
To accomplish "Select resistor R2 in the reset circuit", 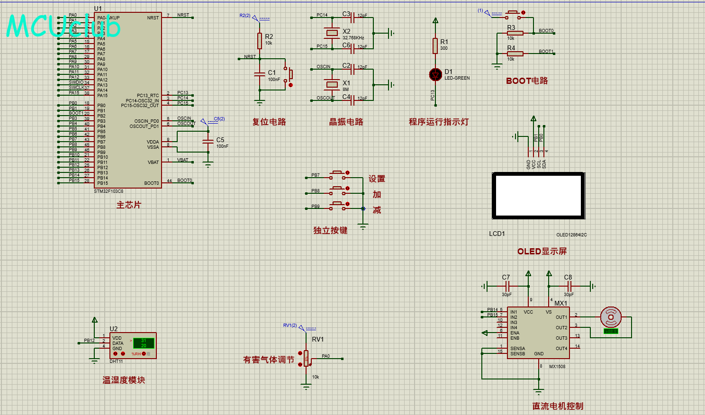I will (x=260, y=41).
